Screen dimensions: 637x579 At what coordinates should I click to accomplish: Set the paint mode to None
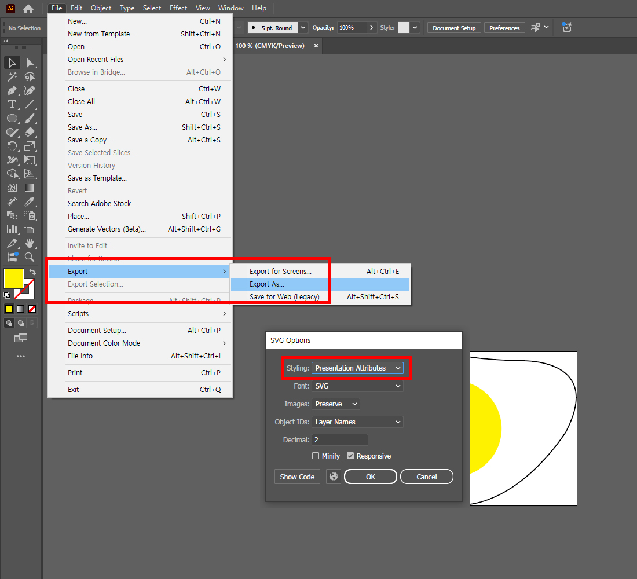tap(32, 309)
